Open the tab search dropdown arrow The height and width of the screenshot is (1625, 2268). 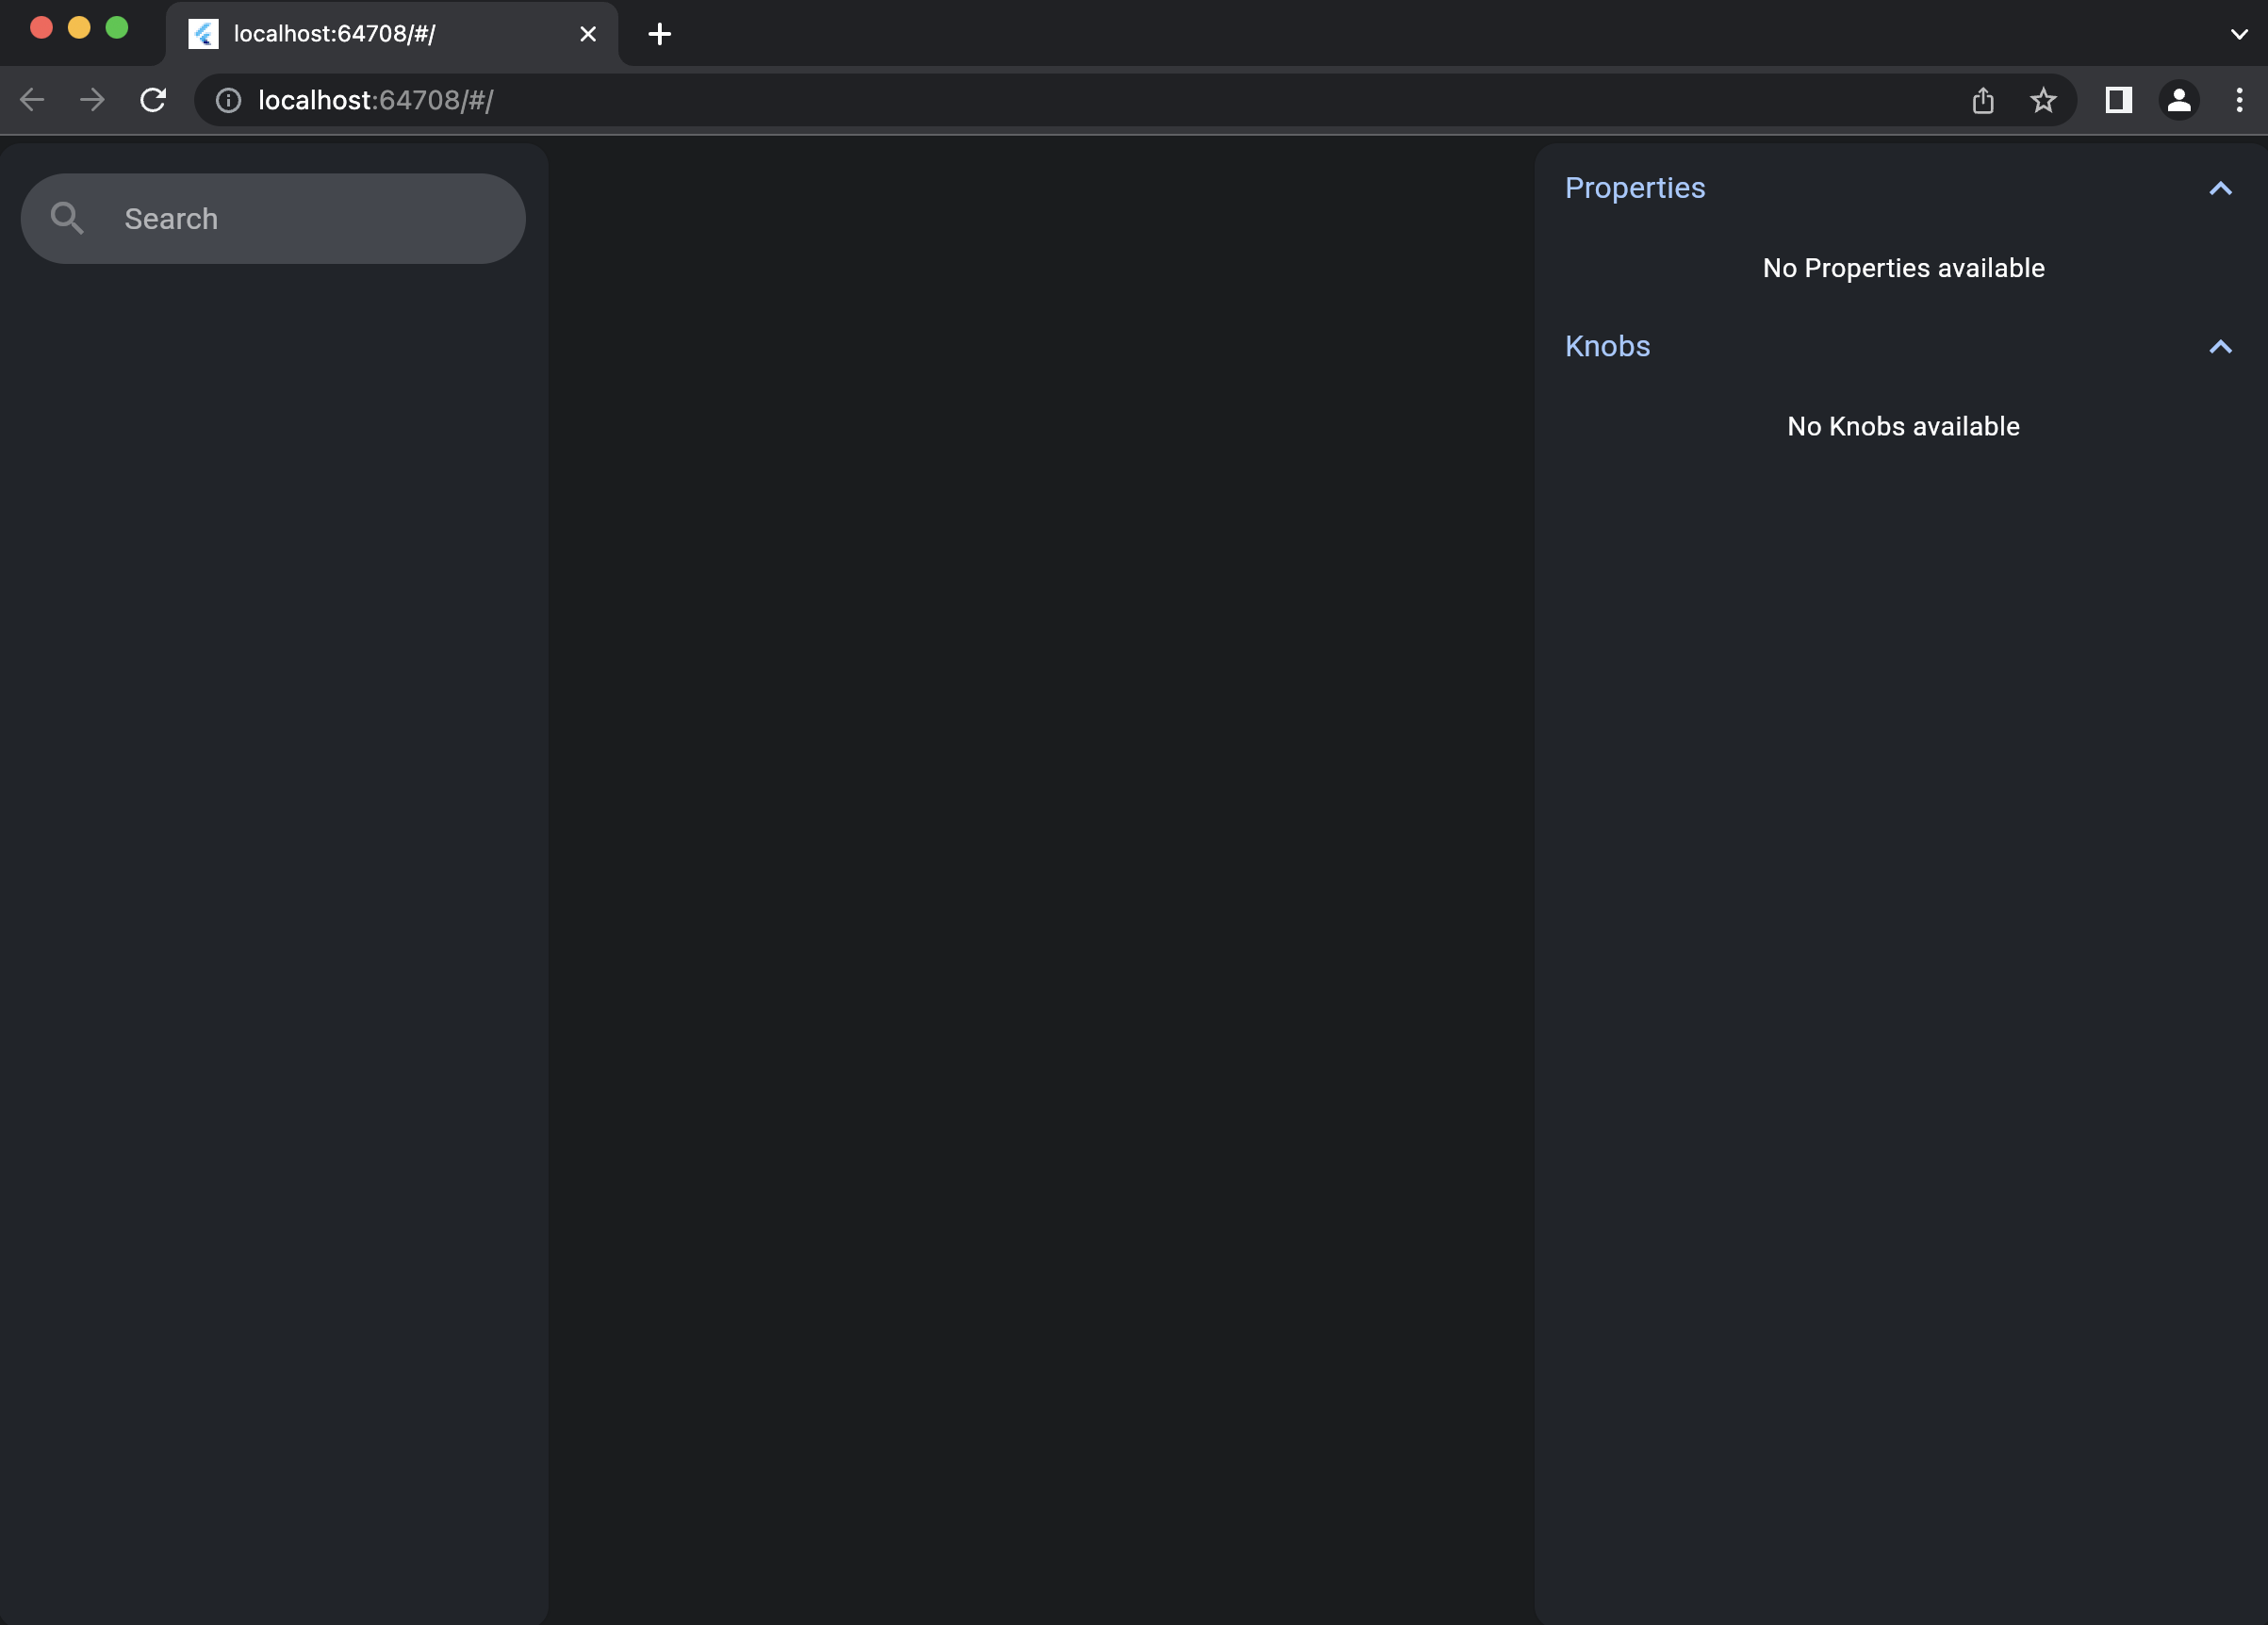(x=2239, y=34)
